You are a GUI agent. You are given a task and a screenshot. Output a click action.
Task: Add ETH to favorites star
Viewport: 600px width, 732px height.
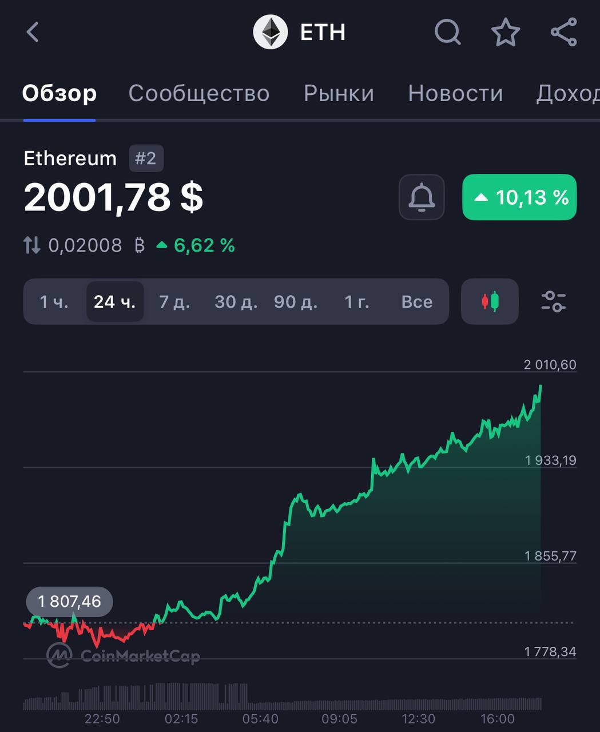506,32
